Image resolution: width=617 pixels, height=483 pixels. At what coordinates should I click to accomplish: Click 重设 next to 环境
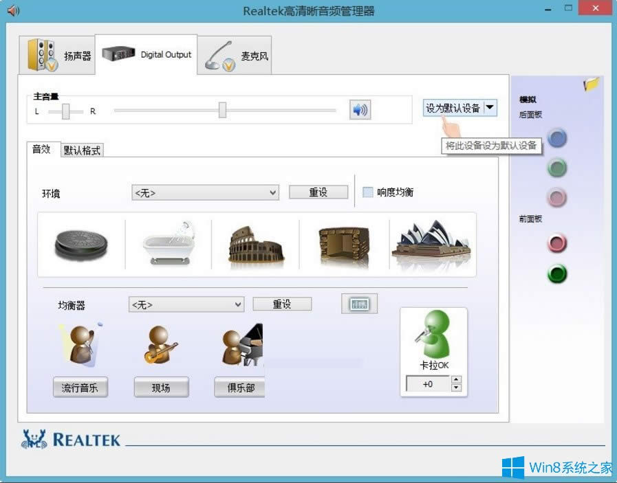[x=318, y=192]
